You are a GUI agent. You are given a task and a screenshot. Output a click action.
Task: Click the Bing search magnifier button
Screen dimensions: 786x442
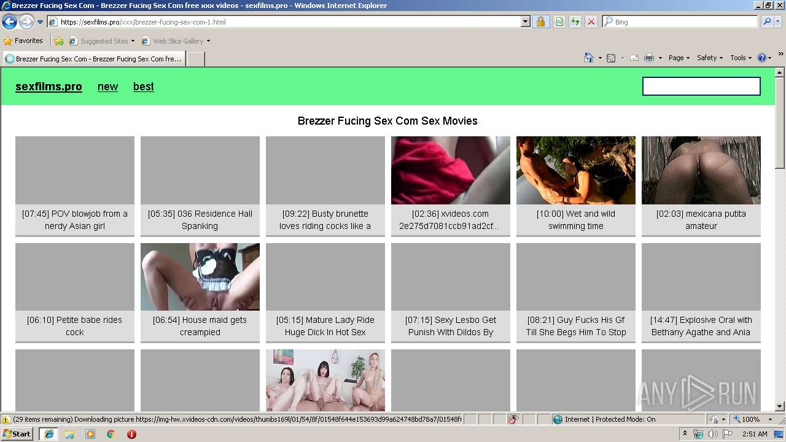coord(767,22)
